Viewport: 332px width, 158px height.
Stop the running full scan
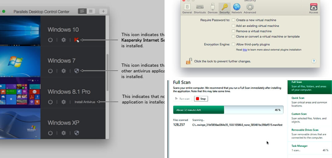coord(201,99)
